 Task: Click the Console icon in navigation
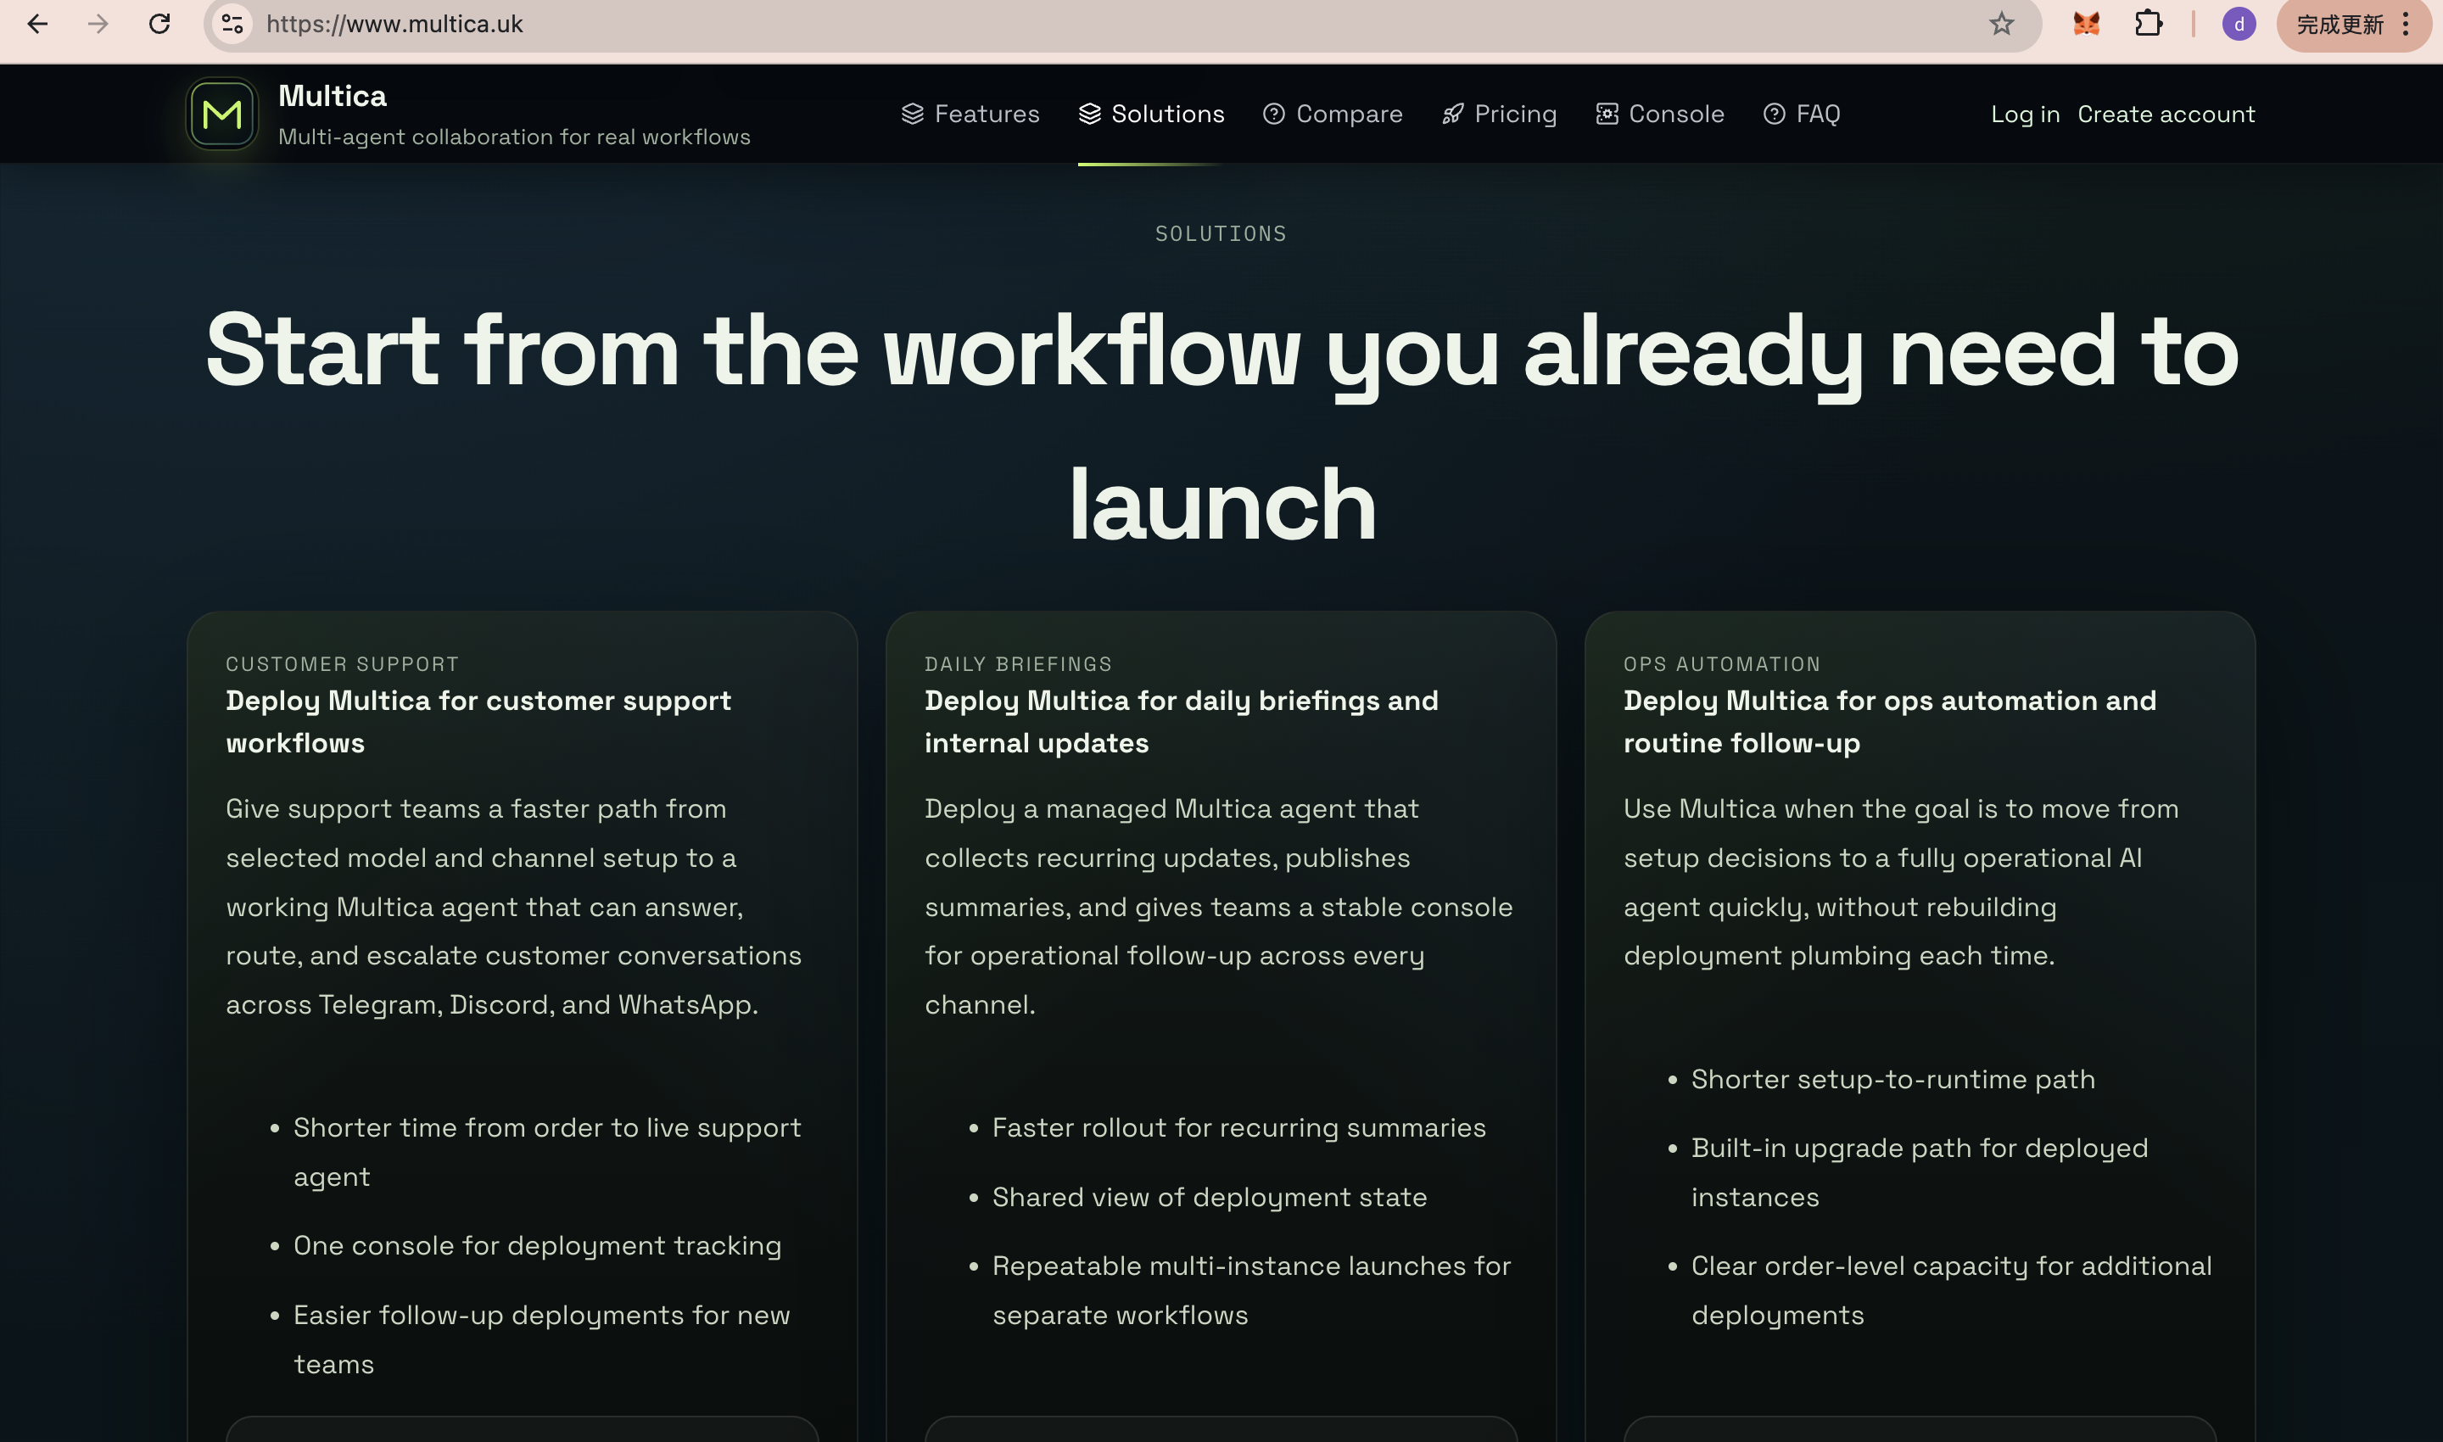coord(1607,114)
